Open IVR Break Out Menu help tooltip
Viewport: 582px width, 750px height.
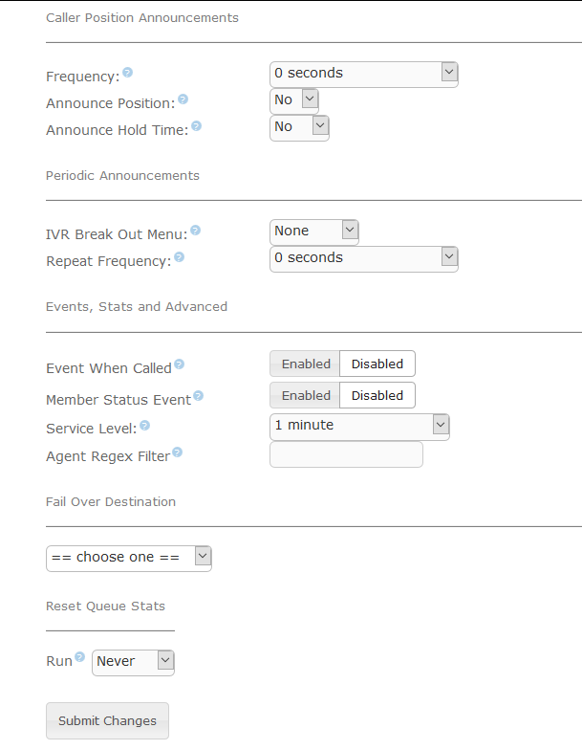pos(195,230)
